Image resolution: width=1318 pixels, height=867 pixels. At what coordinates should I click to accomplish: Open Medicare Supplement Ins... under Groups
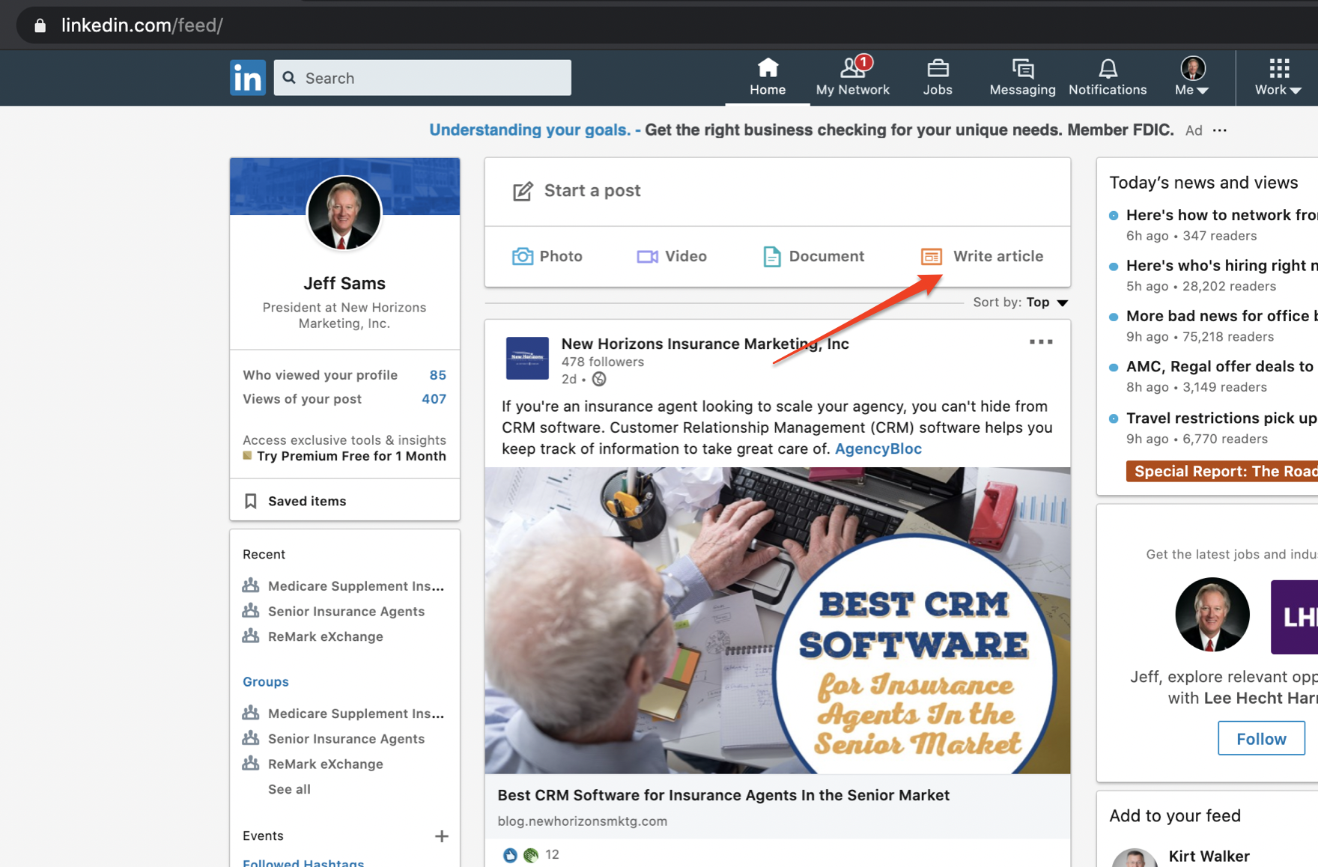point(356,714)
